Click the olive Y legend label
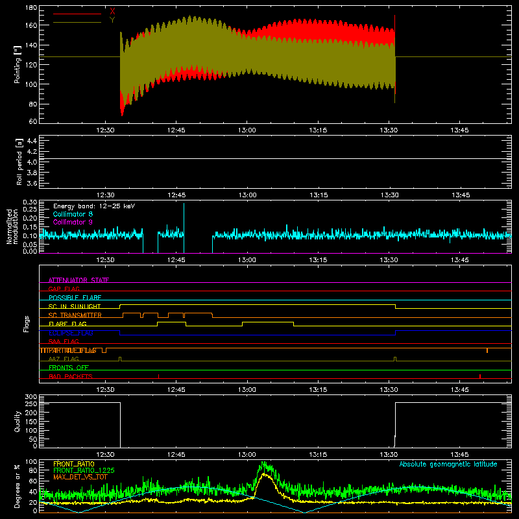The image size is (519, 519). 112,20
